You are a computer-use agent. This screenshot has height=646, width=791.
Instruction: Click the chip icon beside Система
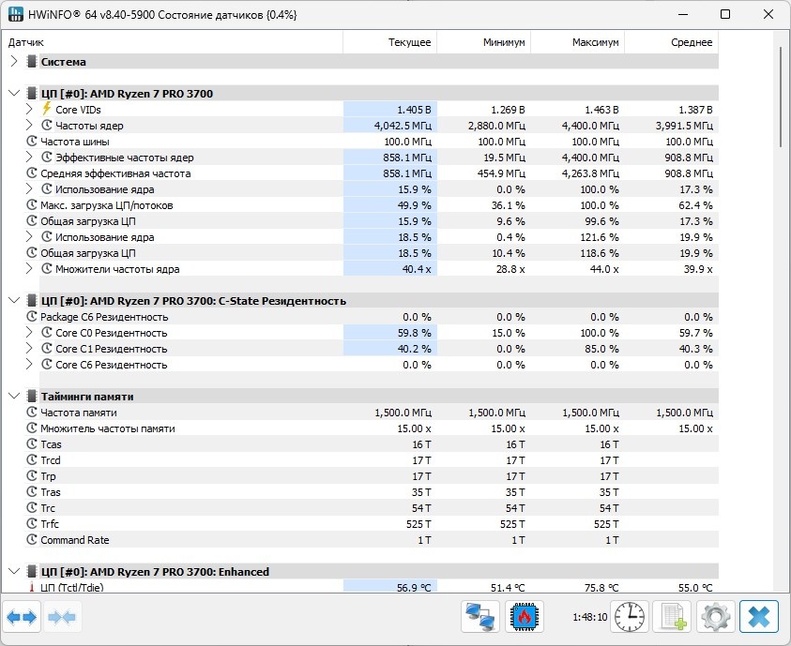pos(32,62)
